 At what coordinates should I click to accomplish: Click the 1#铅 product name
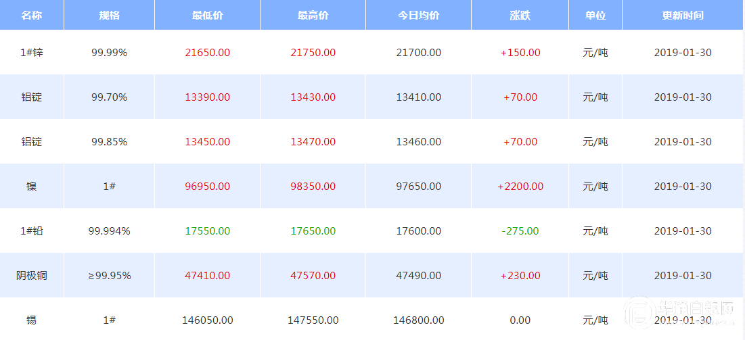32,230
